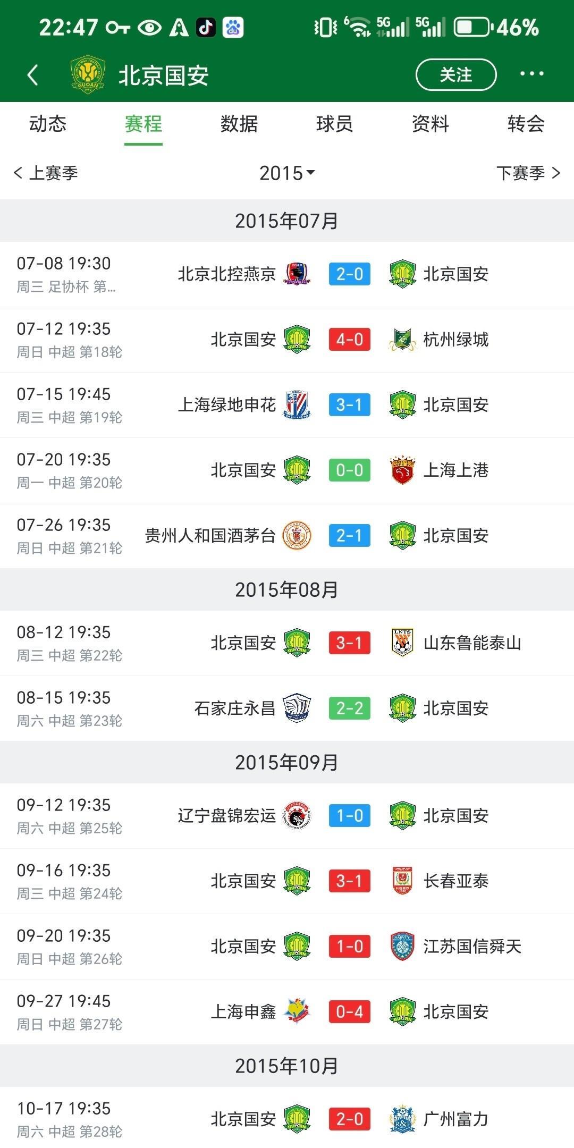Open the 0-4 score at Shanghai Shenxin

pyautogui.click(x=349, y=1011)
